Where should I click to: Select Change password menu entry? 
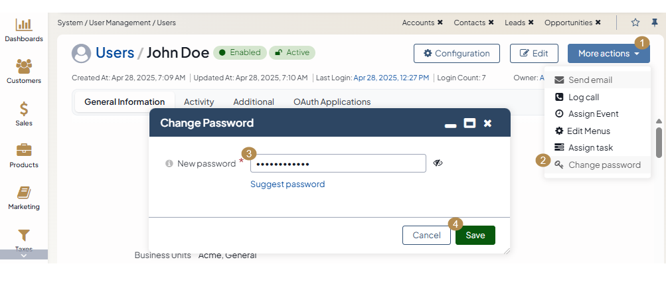pos(604,165)
